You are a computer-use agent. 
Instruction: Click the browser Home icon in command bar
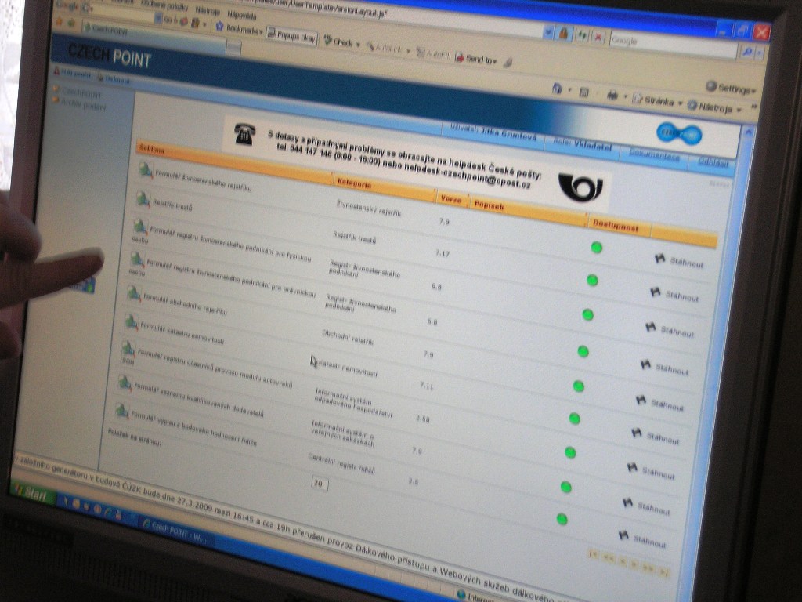[557, 89]
